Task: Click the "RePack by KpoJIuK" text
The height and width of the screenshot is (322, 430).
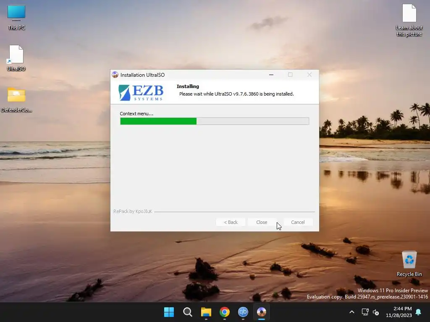Action: (x=133, y=211)
